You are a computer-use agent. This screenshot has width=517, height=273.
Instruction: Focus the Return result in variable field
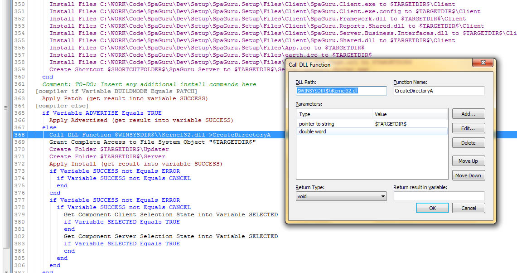coord(439,196)
